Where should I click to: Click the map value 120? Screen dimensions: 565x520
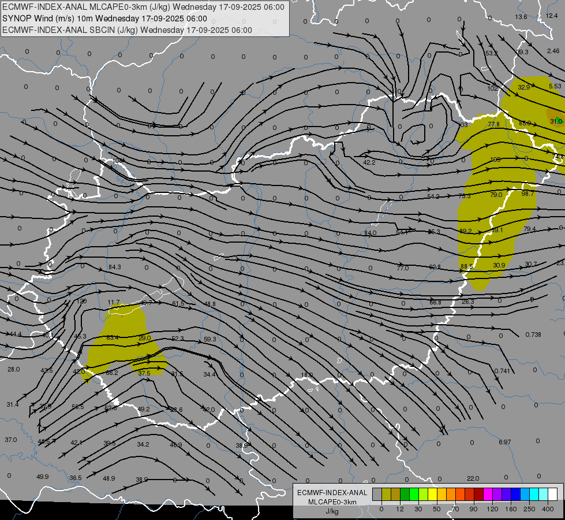click(82, 301)
